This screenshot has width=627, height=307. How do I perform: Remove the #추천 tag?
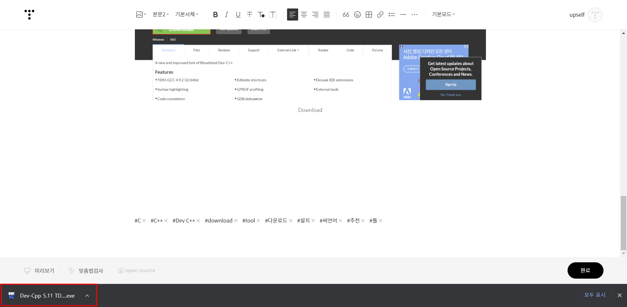pos(363,221)
